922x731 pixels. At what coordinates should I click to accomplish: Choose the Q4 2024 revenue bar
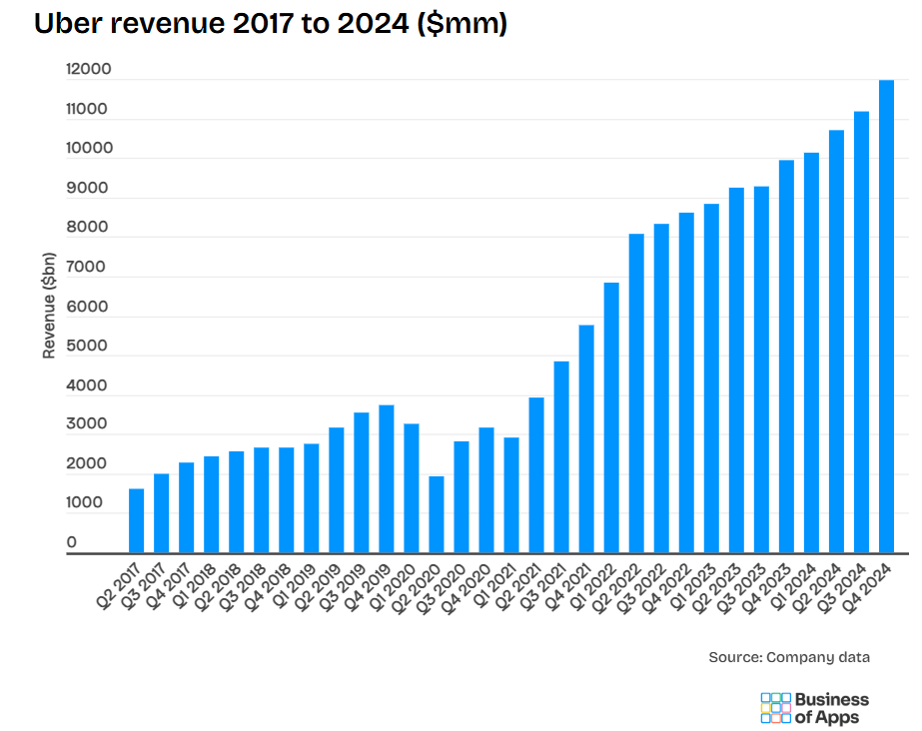pos(886,317)
